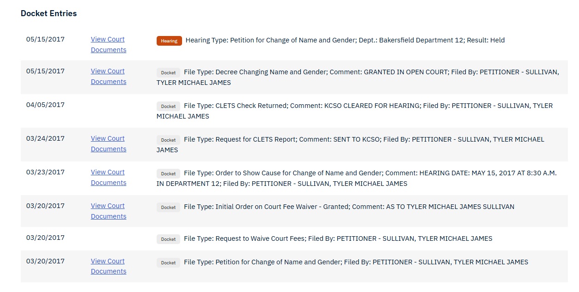The image size is (579, 292).
Task: Open View Court Documents for the Fee Waiver entry
Action: pyautogui.click(x=108, y=211)
